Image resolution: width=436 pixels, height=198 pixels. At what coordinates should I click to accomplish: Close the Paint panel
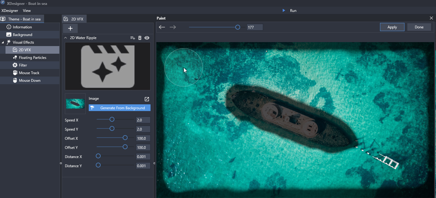pos(431,18)
